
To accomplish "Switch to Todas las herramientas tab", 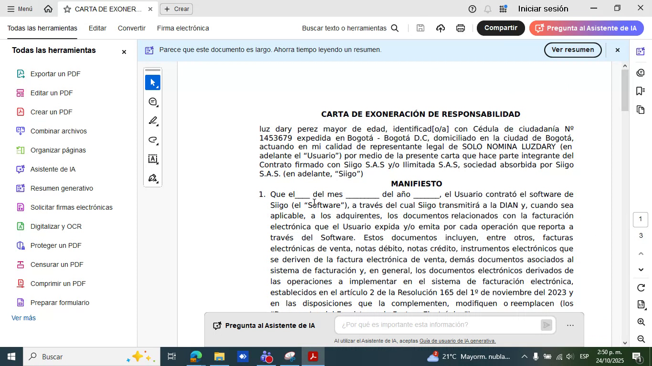I will [42, 28].
